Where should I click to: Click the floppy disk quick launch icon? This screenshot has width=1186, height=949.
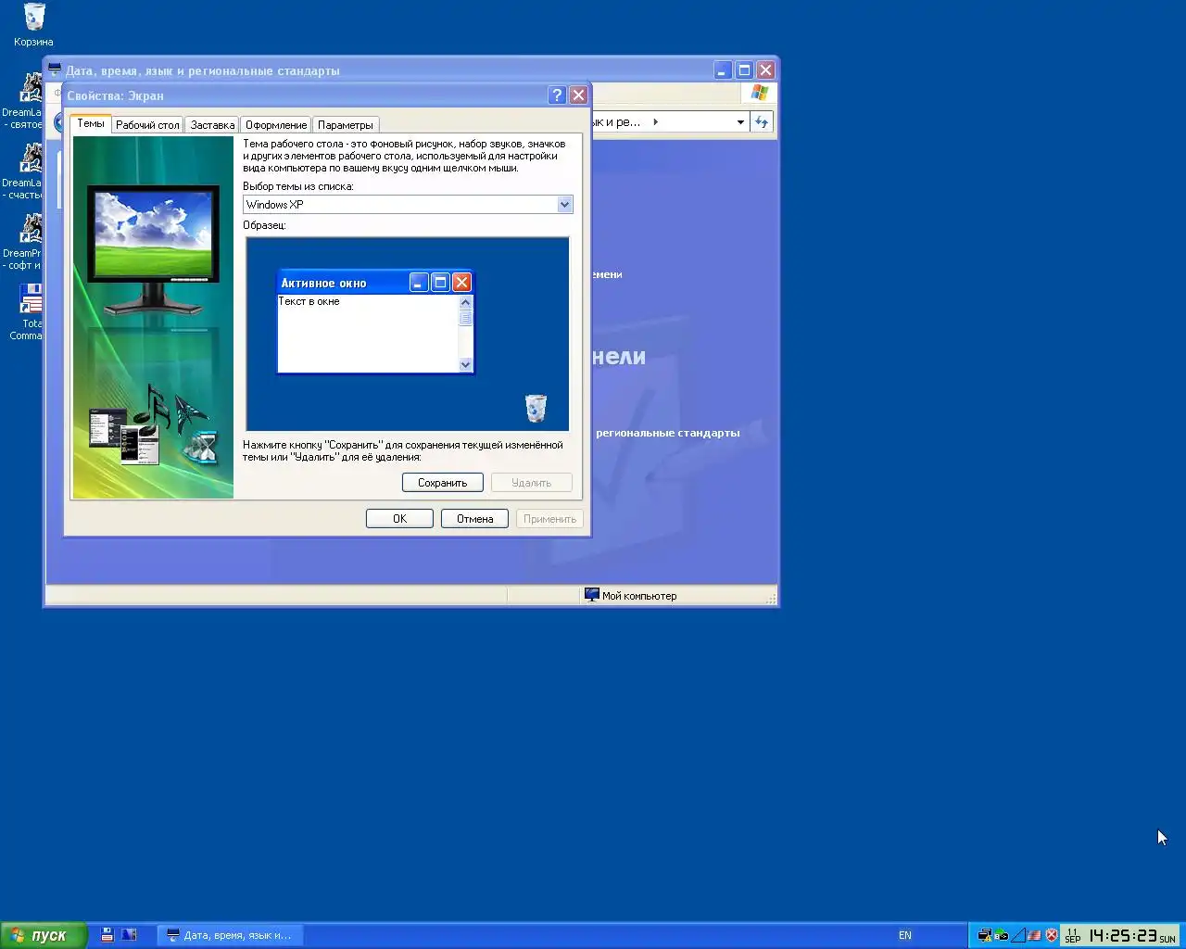coord(107,935)
